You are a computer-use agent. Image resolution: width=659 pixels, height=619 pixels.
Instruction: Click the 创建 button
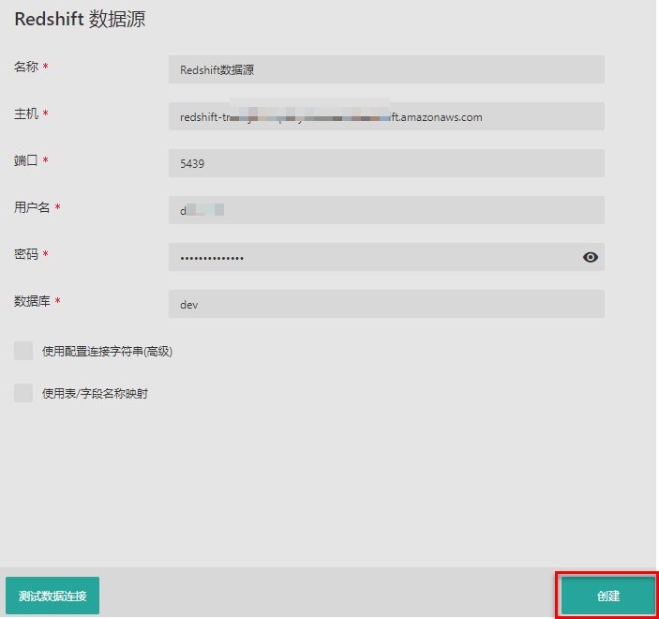coord(607,596)
